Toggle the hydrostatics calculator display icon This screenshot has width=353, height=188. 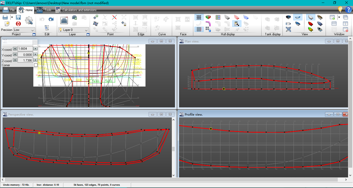coord(236,24)
